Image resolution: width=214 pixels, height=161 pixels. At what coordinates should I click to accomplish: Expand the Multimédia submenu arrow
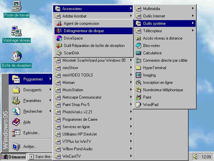[193, 8]
